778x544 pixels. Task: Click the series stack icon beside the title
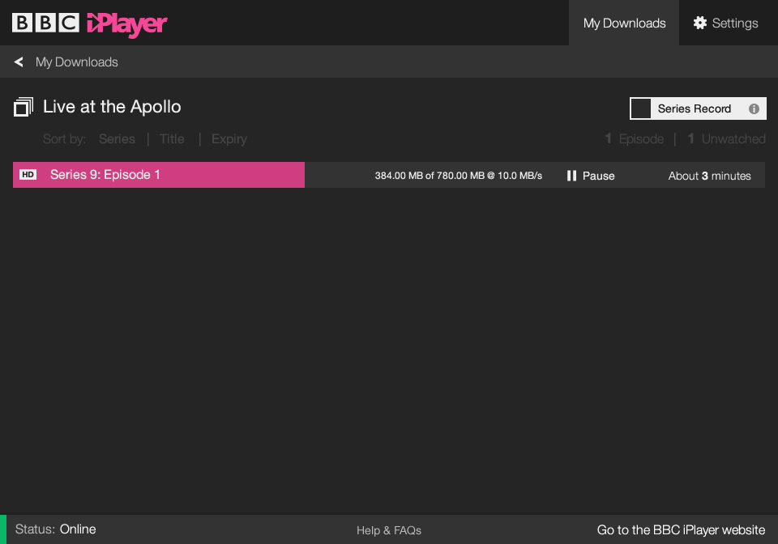tap(24, 107)
